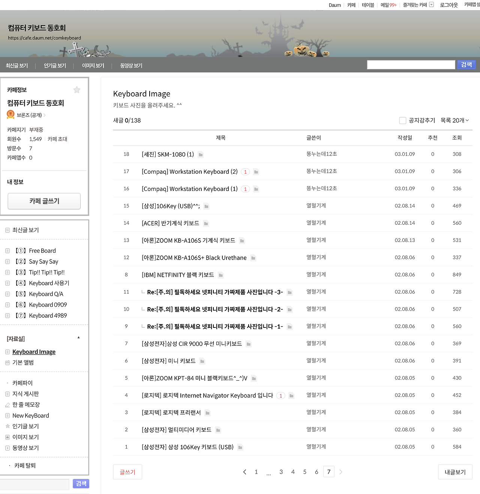
Task: Click the video icon beside sidebar 동영상 보기
Action: point(7,448)
